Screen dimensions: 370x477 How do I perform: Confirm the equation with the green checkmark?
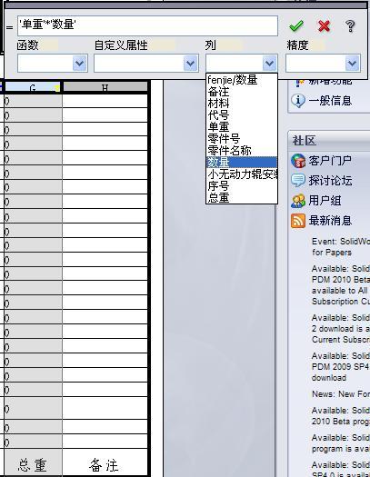pos(296,25)
